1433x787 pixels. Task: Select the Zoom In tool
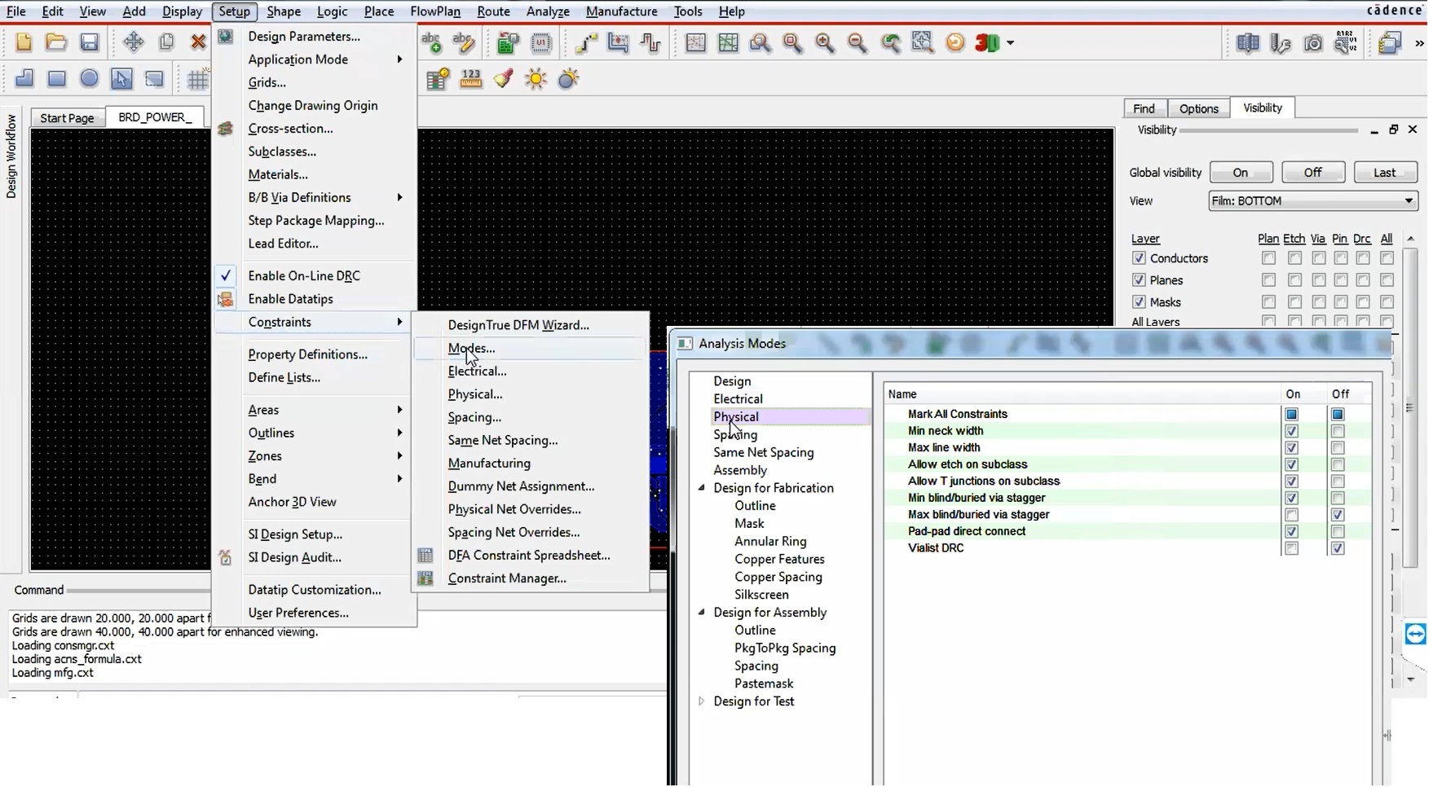click(826, 42)
